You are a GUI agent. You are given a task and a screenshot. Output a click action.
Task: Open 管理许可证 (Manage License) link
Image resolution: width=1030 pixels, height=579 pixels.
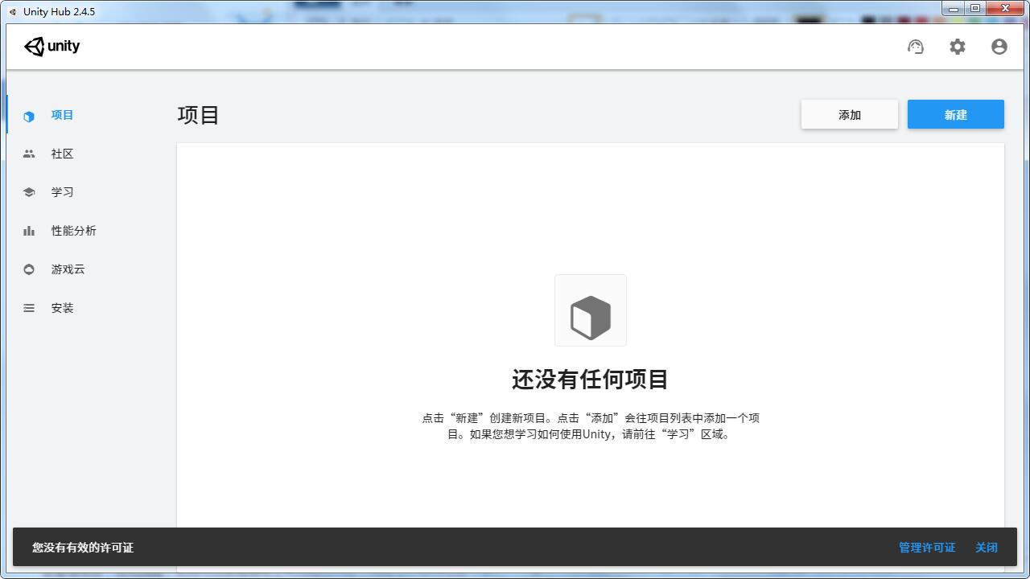tap(926, 548)
